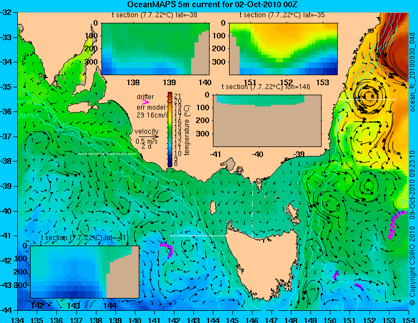Image resolution: width=418 pixels, height=323 pixels.
Task: Click the '134' longitude axis label
Action: [x=18, y=320]
